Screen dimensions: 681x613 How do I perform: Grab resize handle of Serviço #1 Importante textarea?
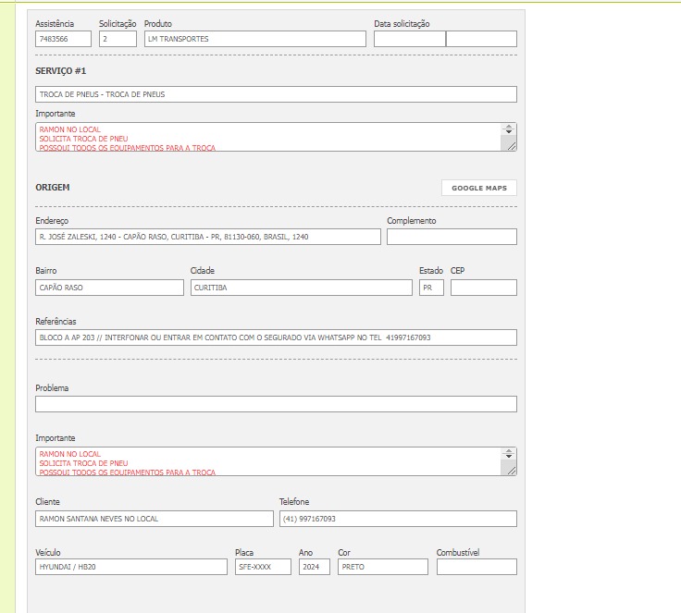[510, 145]
